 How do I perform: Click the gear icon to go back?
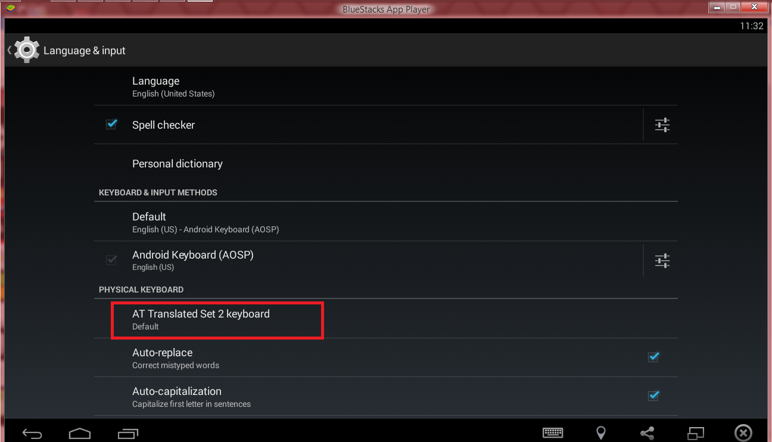26,50
